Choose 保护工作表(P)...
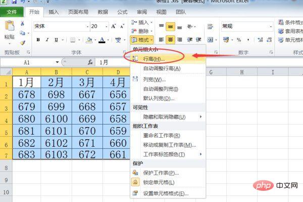 (x=168, y=173)
